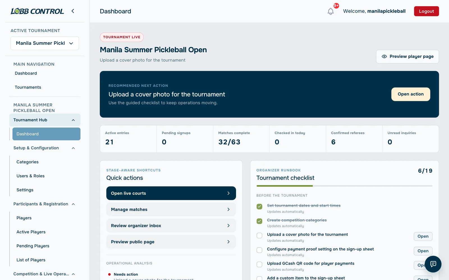Open the notifications bell
The width and height of the screenshot is (449, 280).
click(331, 11)
